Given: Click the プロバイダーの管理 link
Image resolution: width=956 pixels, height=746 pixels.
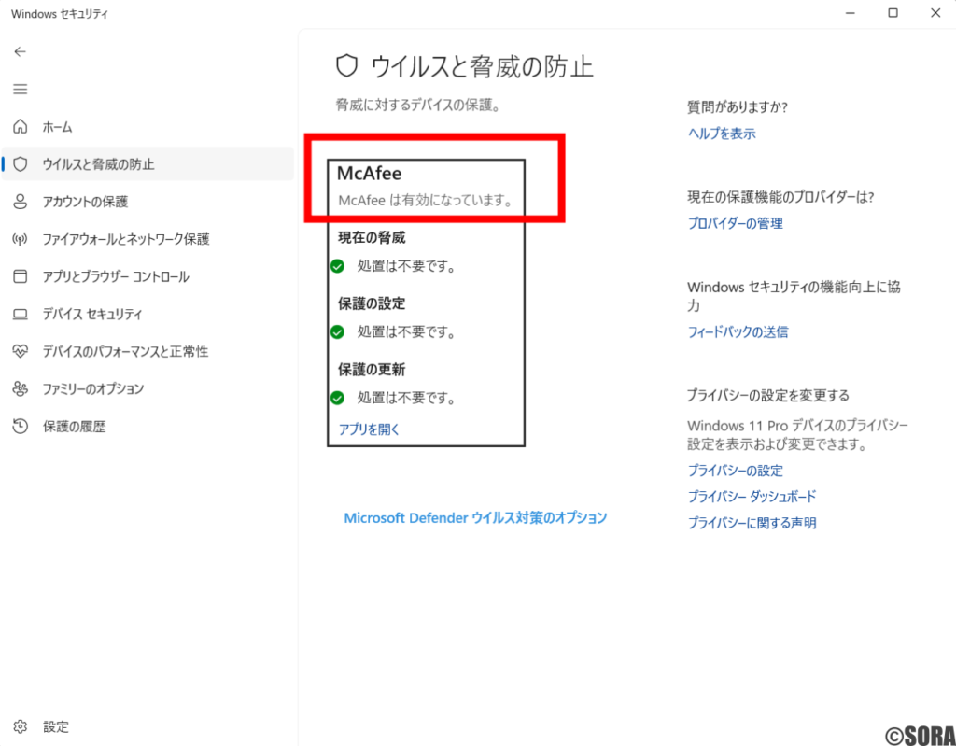Looking at the screenshot, I should [x=736, y=223].
